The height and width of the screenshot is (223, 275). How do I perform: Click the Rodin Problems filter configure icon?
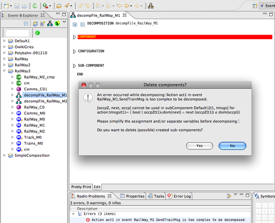[229, 196]
